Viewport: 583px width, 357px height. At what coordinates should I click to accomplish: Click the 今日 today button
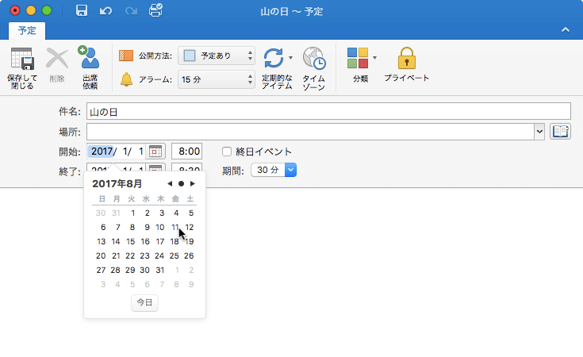pos(144,303)
